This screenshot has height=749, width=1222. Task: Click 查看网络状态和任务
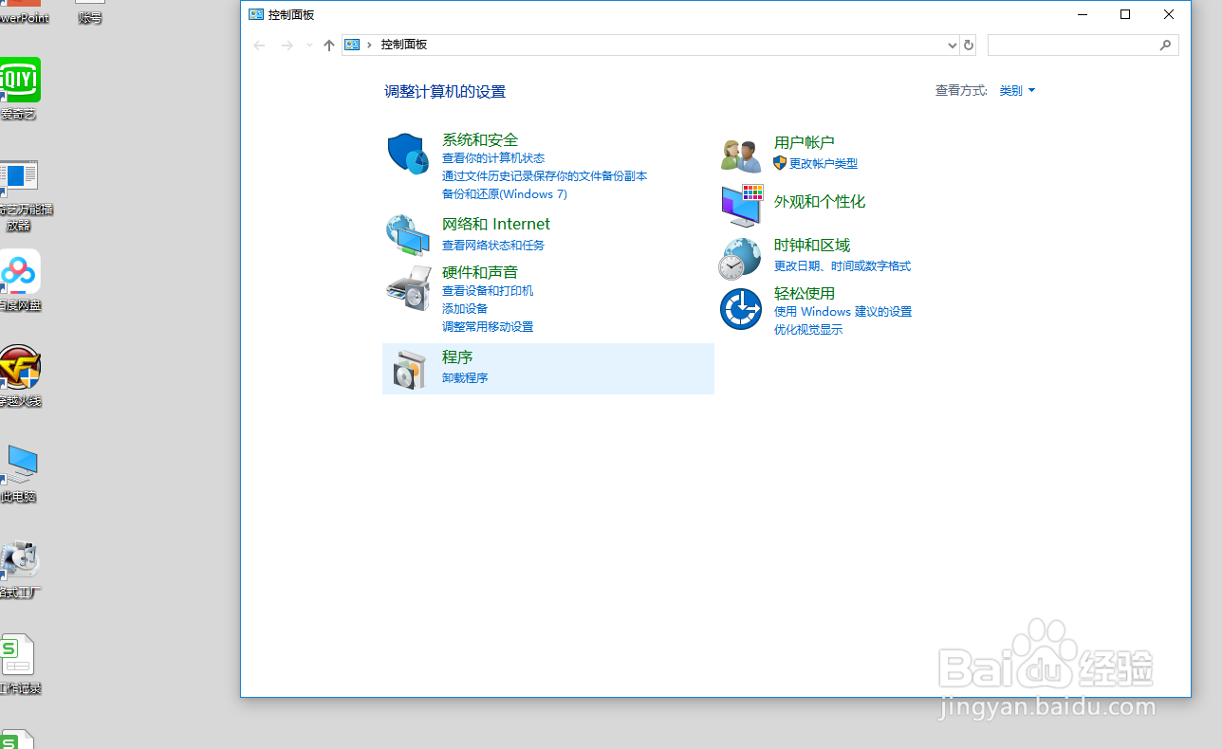(492, 245)
